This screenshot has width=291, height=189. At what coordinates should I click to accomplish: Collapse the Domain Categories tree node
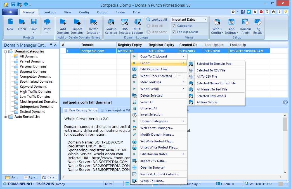pos(5,52)
